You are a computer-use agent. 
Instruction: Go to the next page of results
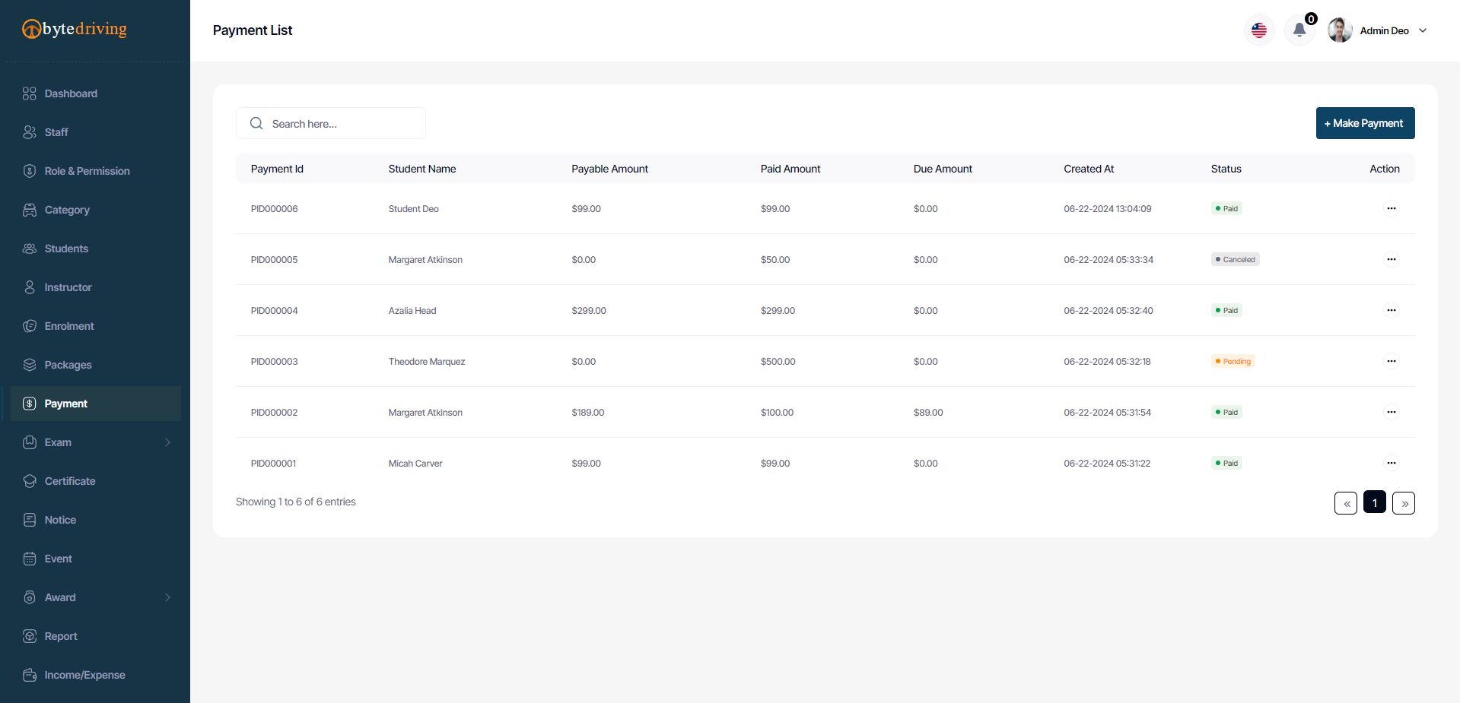1404,503
